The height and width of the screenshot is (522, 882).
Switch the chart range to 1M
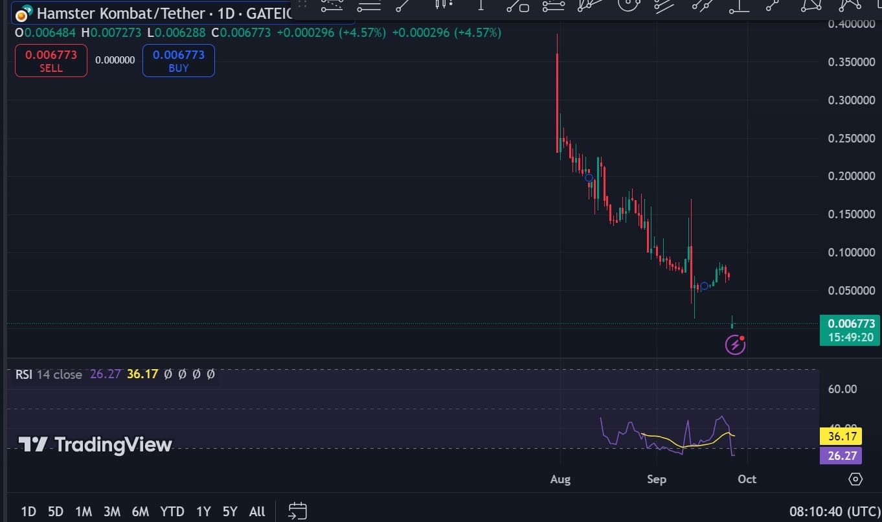tap(84, 512)
